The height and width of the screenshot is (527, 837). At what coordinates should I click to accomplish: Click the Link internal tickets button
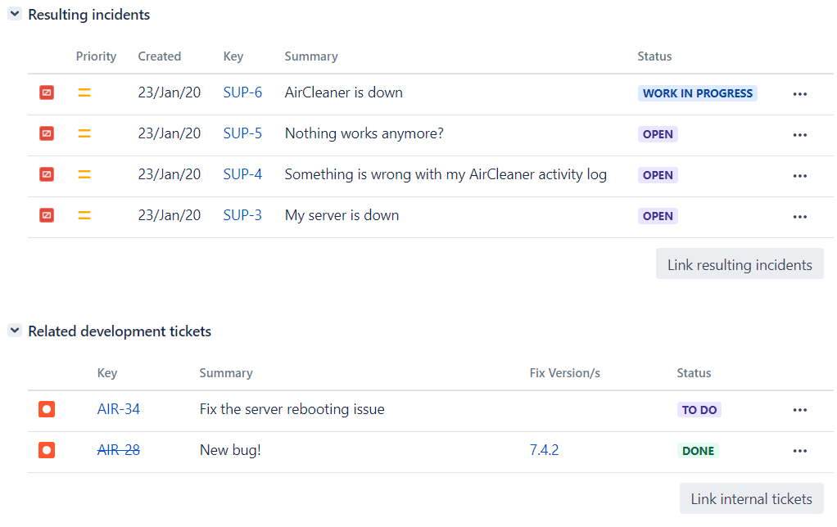751,498
